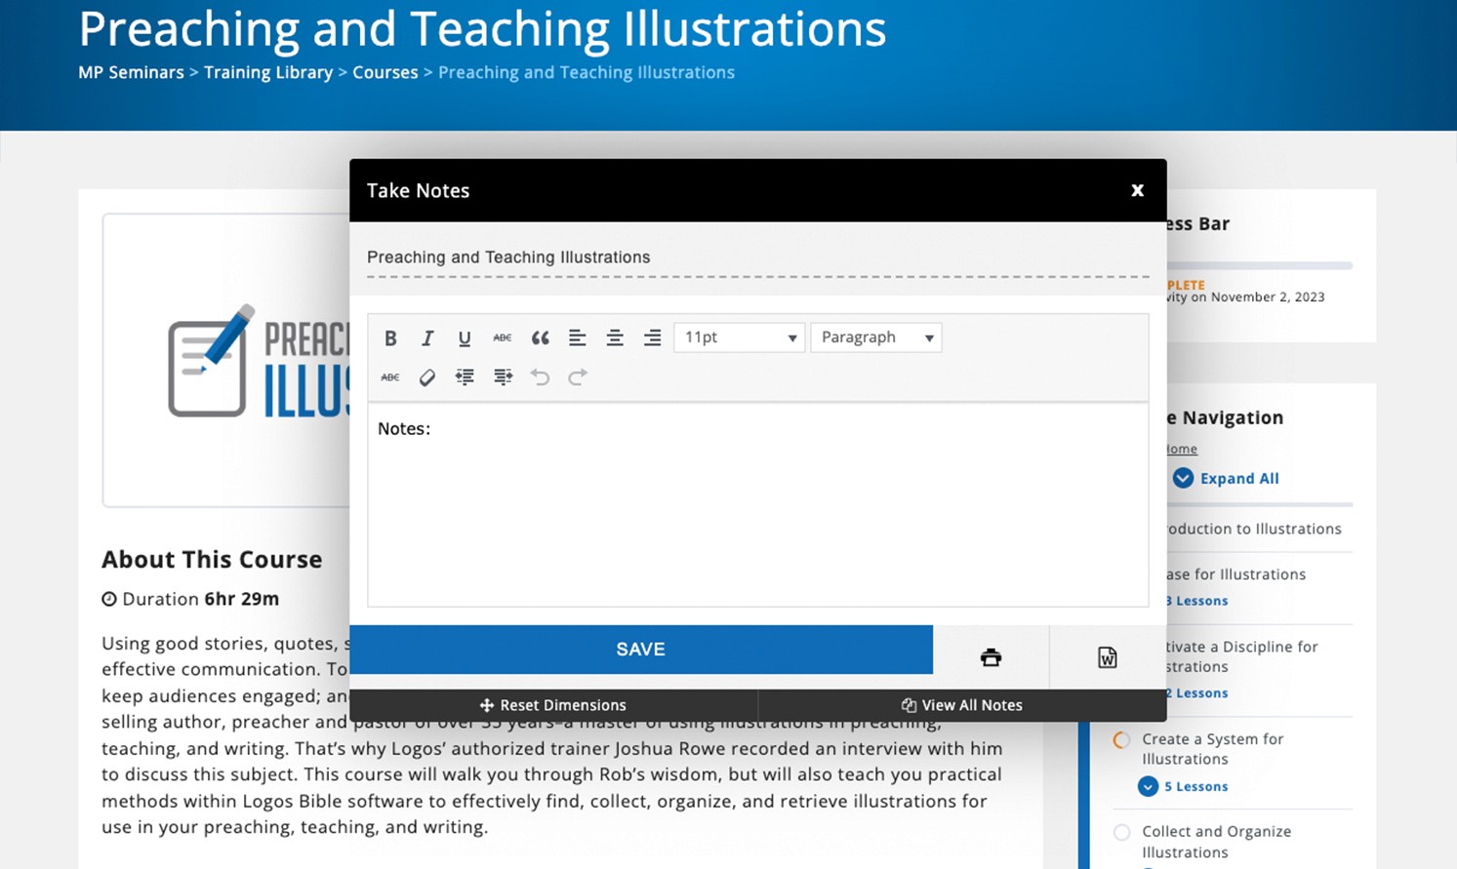Center align the note text

(x=615, y=337)
